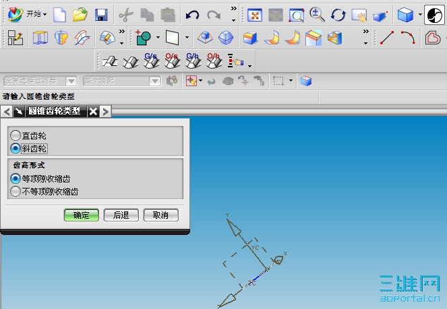The width and height of the screenshot is (447, 309).
Task: Open datum plane dropdown arrow
Action: (x=187, y=37)
